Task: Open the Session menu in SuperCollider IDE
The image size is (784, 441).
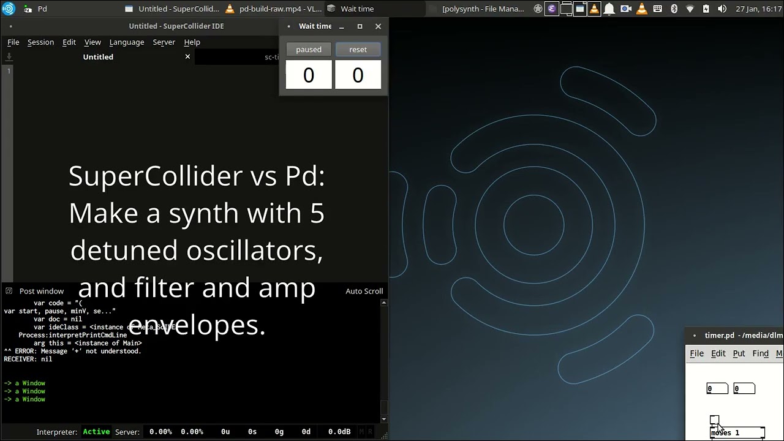Action: pyautogui.click(x=40, y=42)
